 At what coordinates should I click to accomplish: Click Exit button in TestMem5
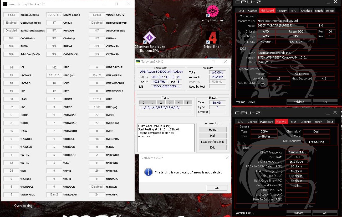pos(212,147)
